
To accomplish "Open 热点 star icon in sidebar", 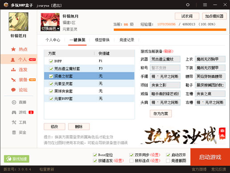I will click(x=13, y=49).
